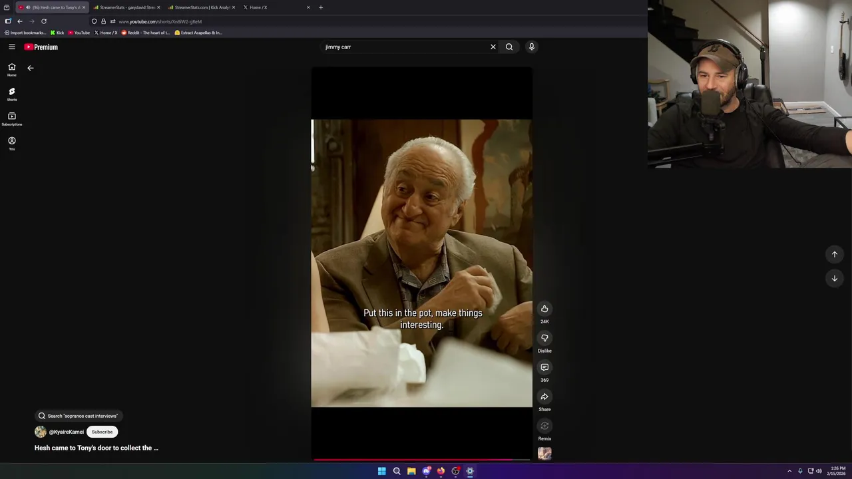
Task: Reload the current page
Action: [44, 21]
